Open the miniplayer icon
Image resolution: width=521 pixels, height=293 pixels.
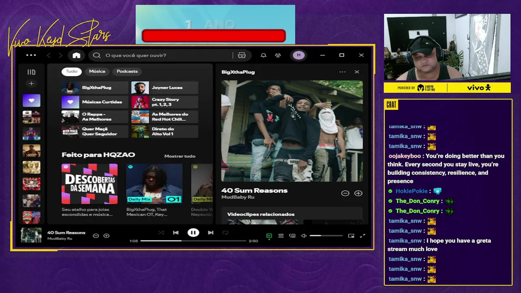(x=351, y=236)
